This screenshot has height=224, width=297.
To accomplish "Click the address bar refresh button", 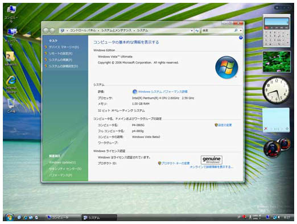I will pos(197,30).
